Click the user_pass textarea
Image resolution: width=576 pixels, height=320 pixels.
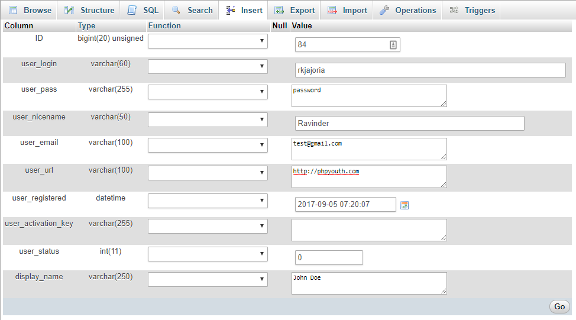coord(369,96)
